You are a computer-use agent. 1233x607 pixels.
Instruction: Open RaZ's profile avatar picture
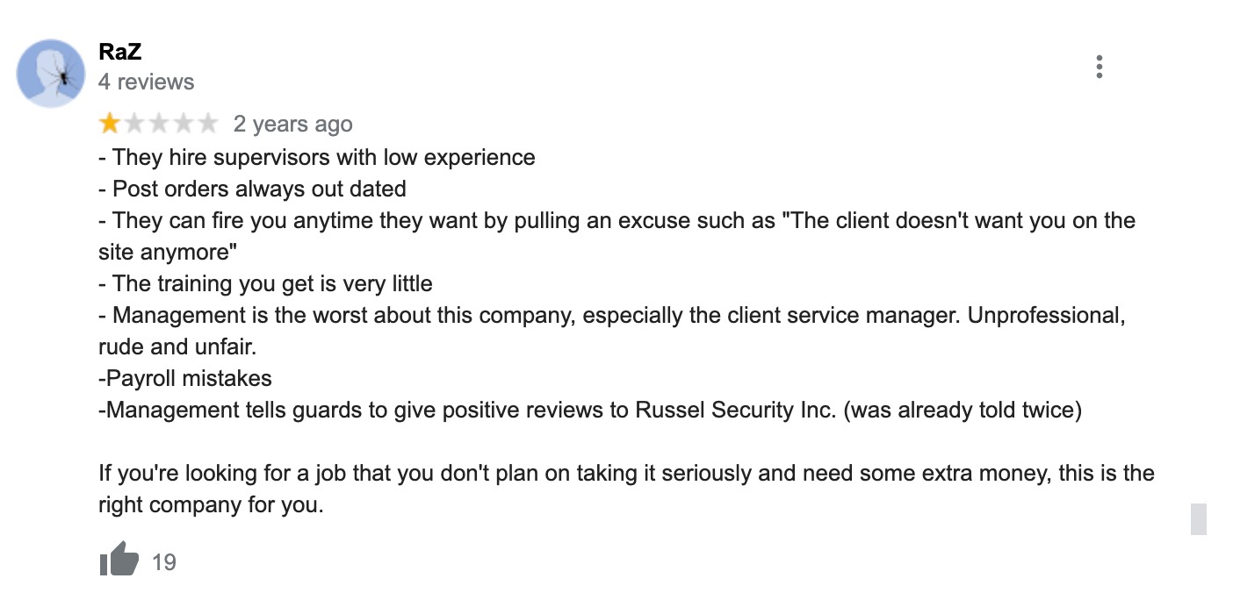(x=51, y=73)
